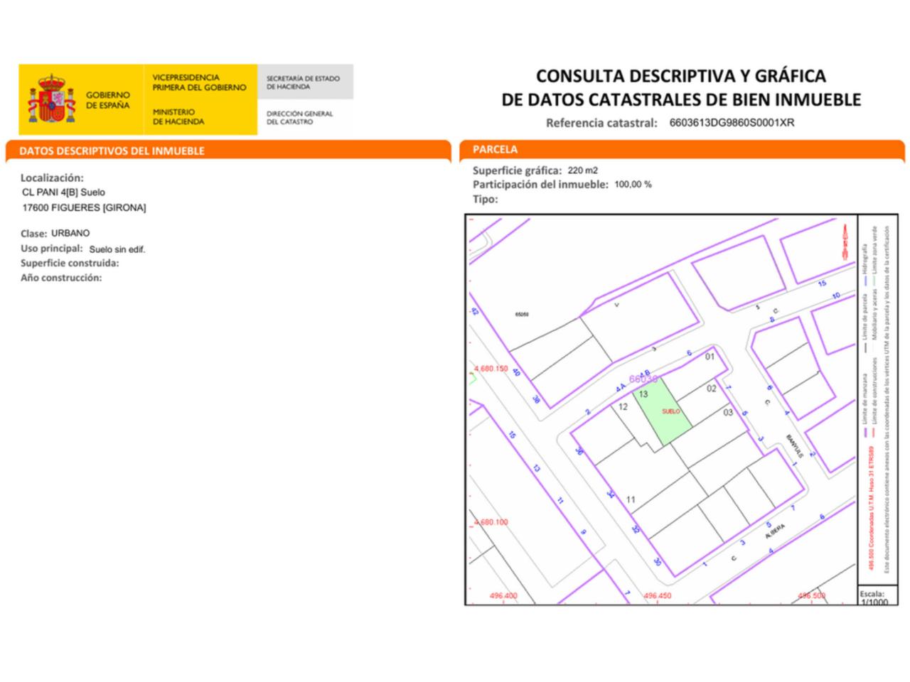Click the Spanish coat of arms emblem
Viewport: 910px width, 682px height.
[51, 98]
